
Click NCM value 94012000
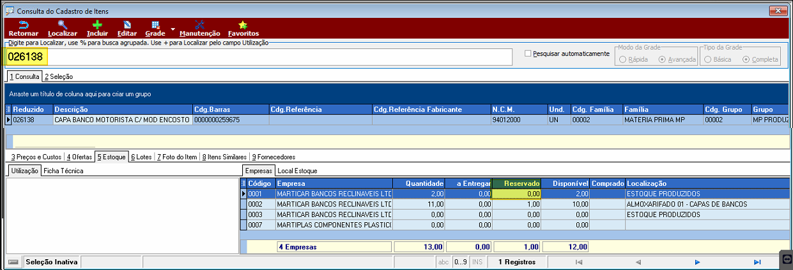tap(519, 120)
